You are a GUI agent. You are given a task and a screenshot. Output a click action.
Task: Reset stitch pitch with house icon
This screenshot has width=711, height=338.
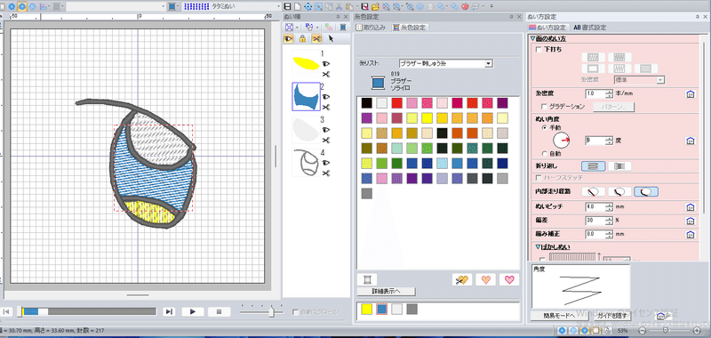(x=691, y=207)
